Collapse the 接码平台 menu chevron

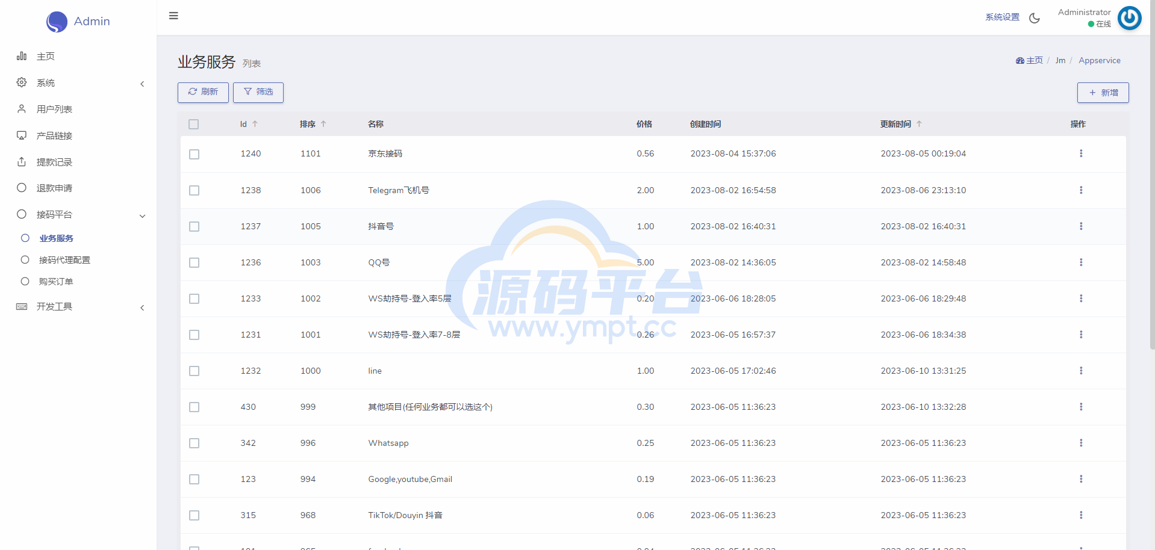tap(142, 216)
